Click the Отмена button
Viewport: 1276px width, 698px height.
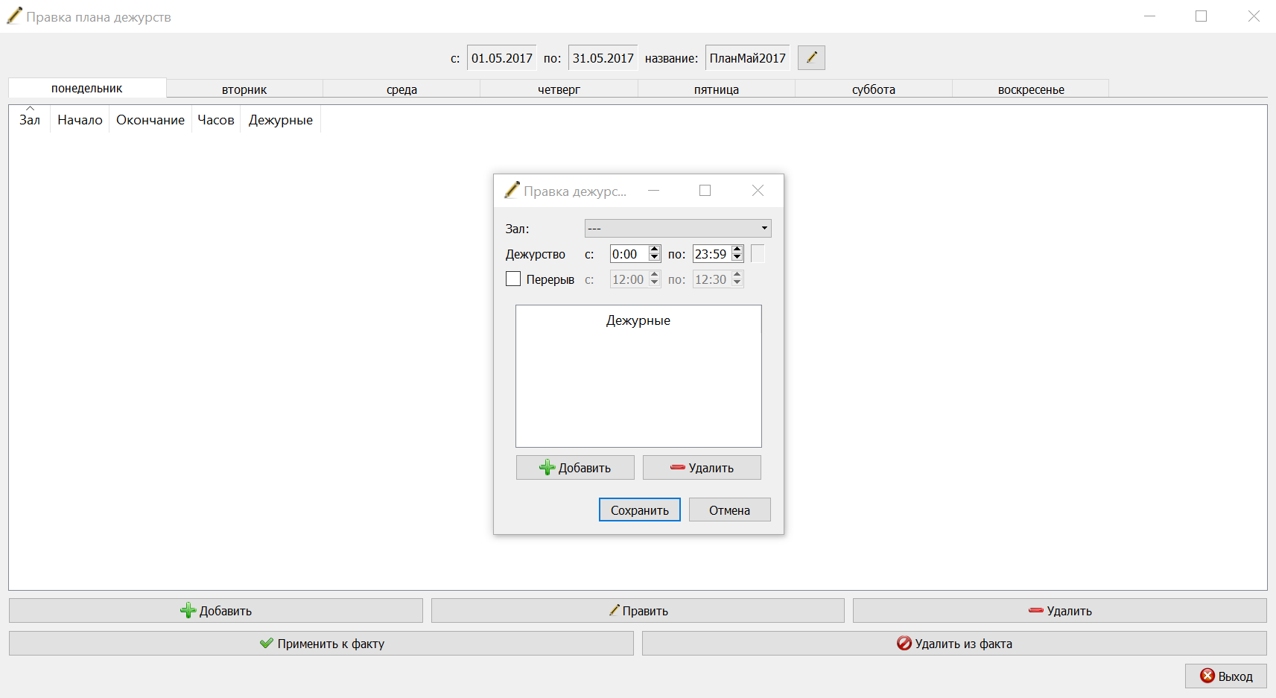(729, 510)
